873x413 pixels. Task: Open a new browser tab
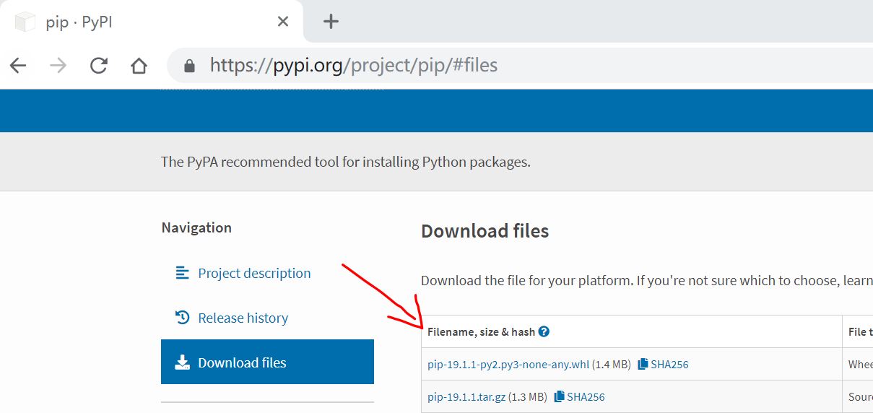(331, 22)
